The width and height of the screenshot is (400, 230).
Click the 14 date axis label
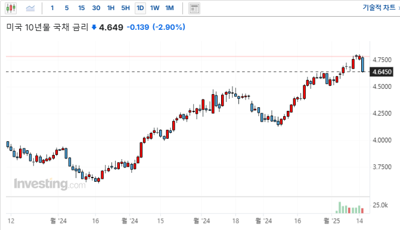pyautogui.click(x=359, y=220)
